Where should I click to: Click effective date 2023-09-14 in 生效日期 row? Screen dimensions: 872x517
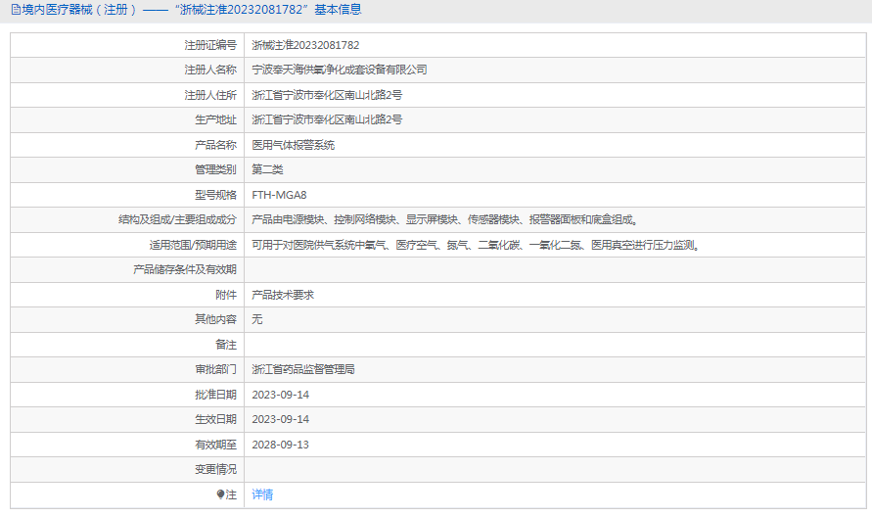280,419
